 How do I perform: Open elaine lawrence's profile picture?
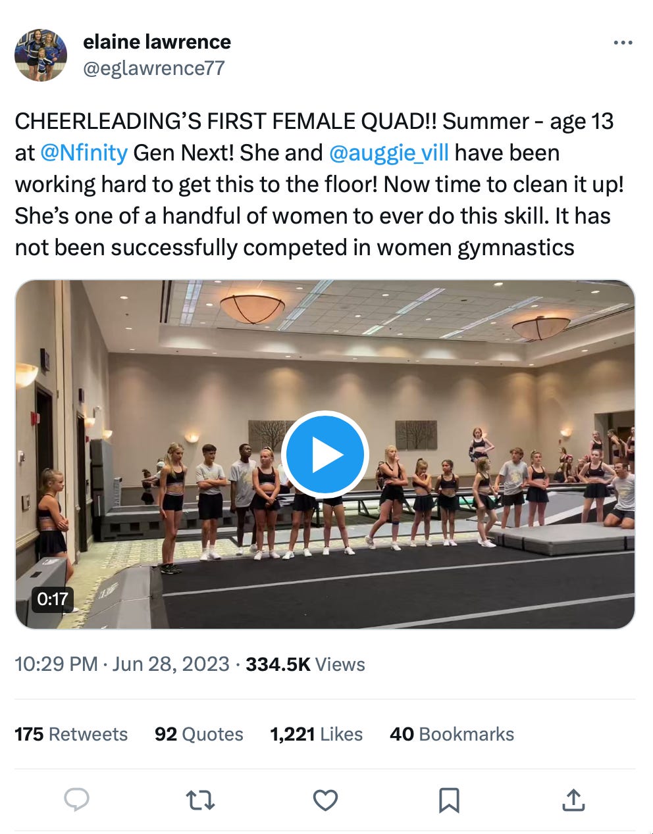41,55
